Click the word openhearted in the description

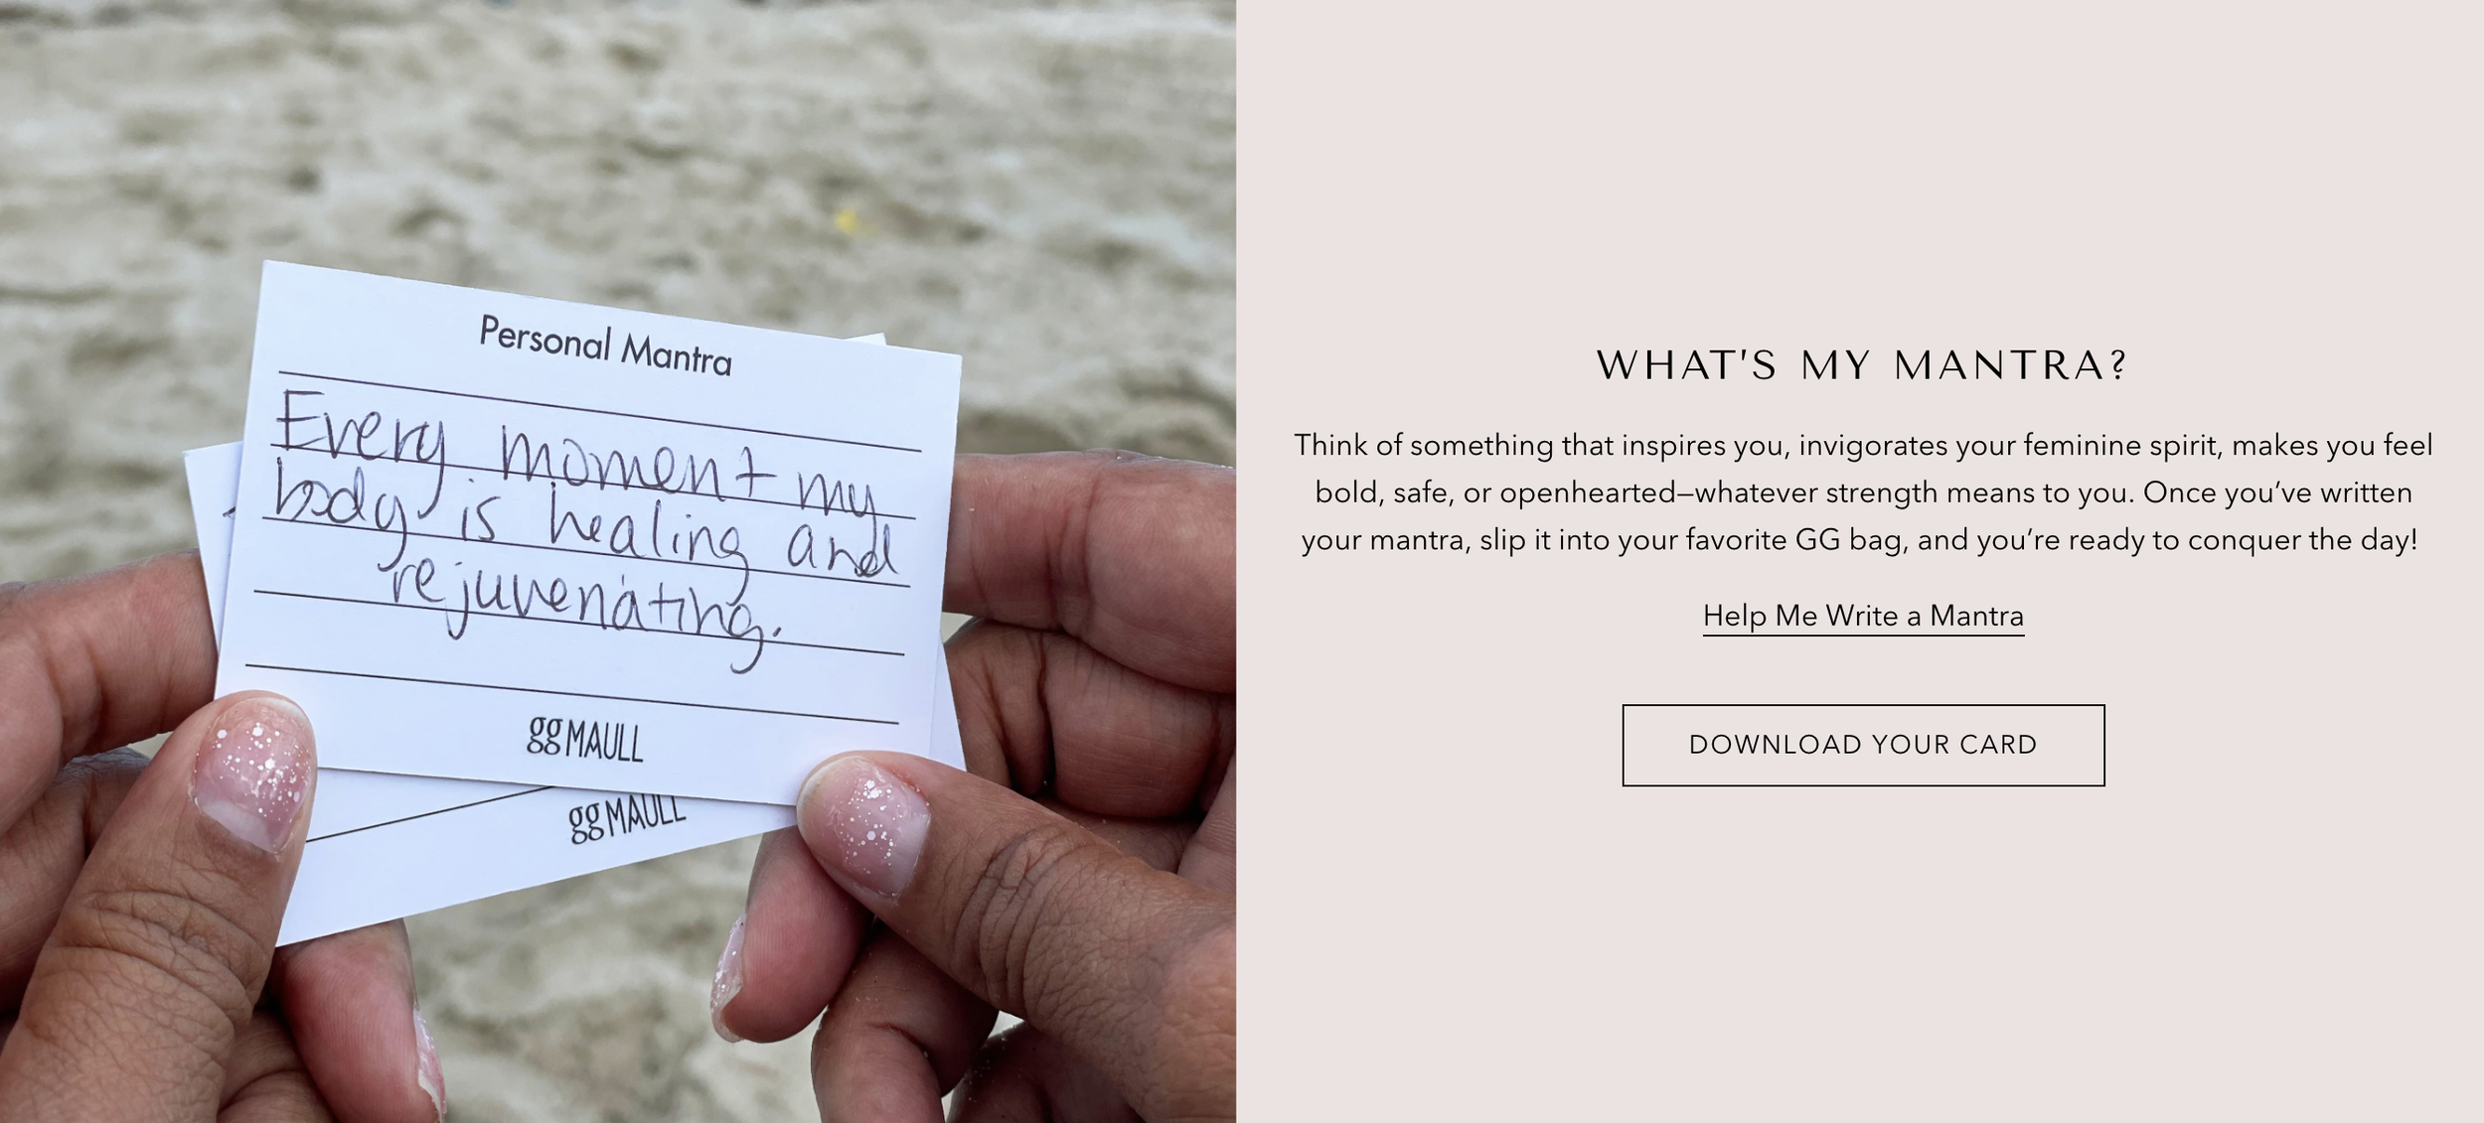pos(1589,493)
